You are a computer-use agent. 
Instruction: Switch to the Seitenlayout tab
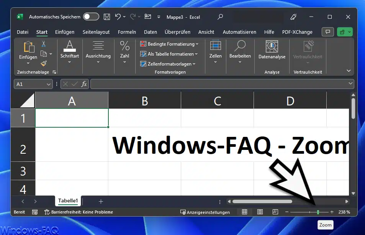click(96, 32)
